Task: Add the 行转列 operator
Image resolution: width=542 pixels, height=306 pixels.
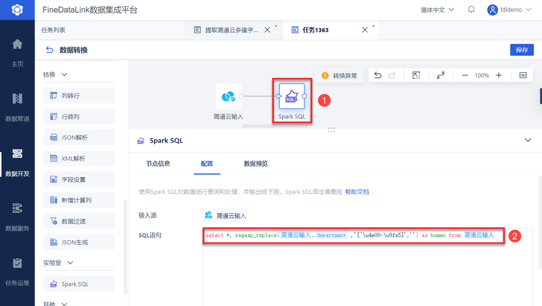Action: click(x=79, y=117)
